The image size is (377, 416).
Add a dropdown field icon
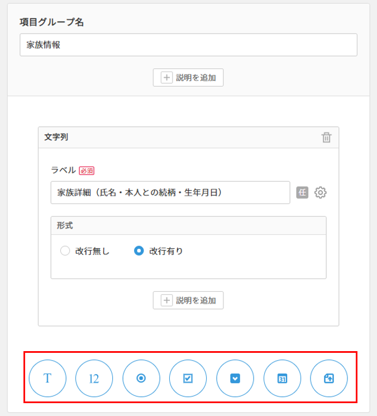[235, 379]
